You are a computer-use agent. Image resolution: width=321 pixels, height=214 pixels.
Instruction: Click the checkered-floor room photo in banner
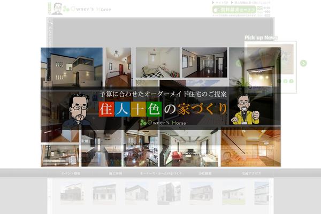[158, 63]
